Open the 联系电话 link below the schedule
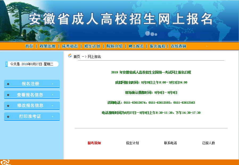The width and height of the screenshot is (239, 165). 171,143
